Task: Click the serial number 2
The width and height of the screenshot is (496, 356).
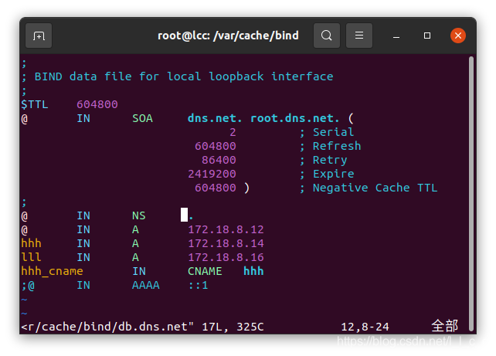Action: click(x=233, y=132)
